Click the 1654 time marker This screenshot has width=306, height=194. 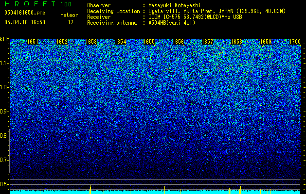tap(121, 42)
